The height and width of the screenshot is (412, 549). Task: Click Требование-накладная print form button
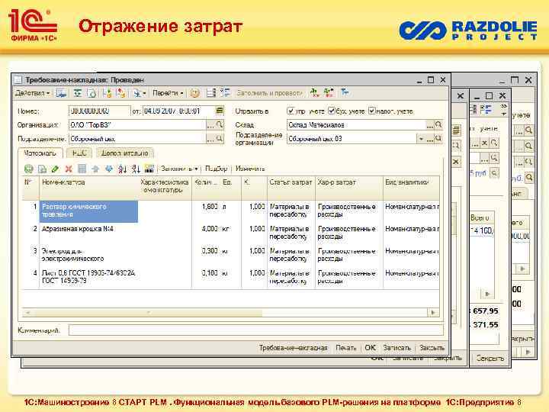pos(293,348)
